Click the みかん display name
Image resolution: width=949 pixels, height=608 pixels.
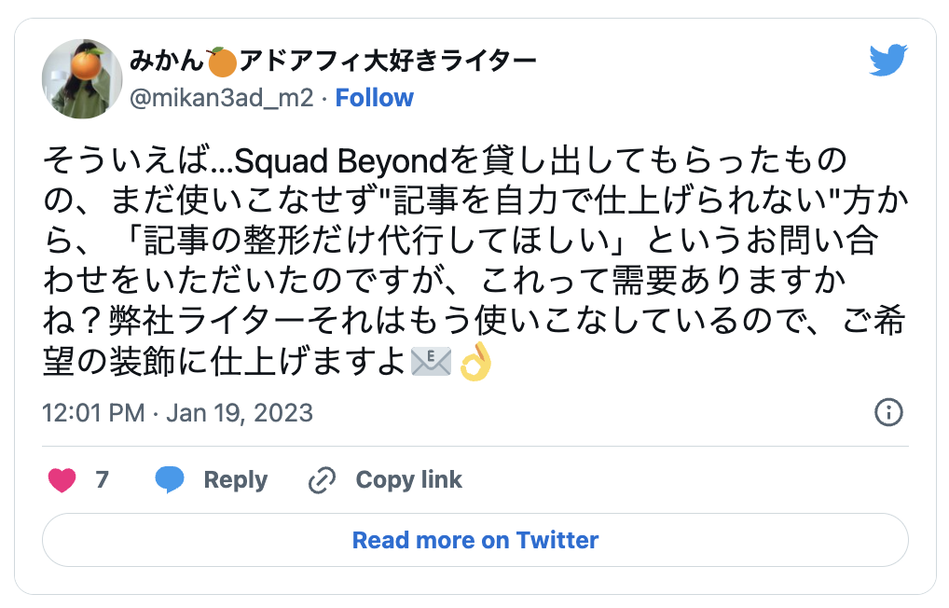coord(167,62)
